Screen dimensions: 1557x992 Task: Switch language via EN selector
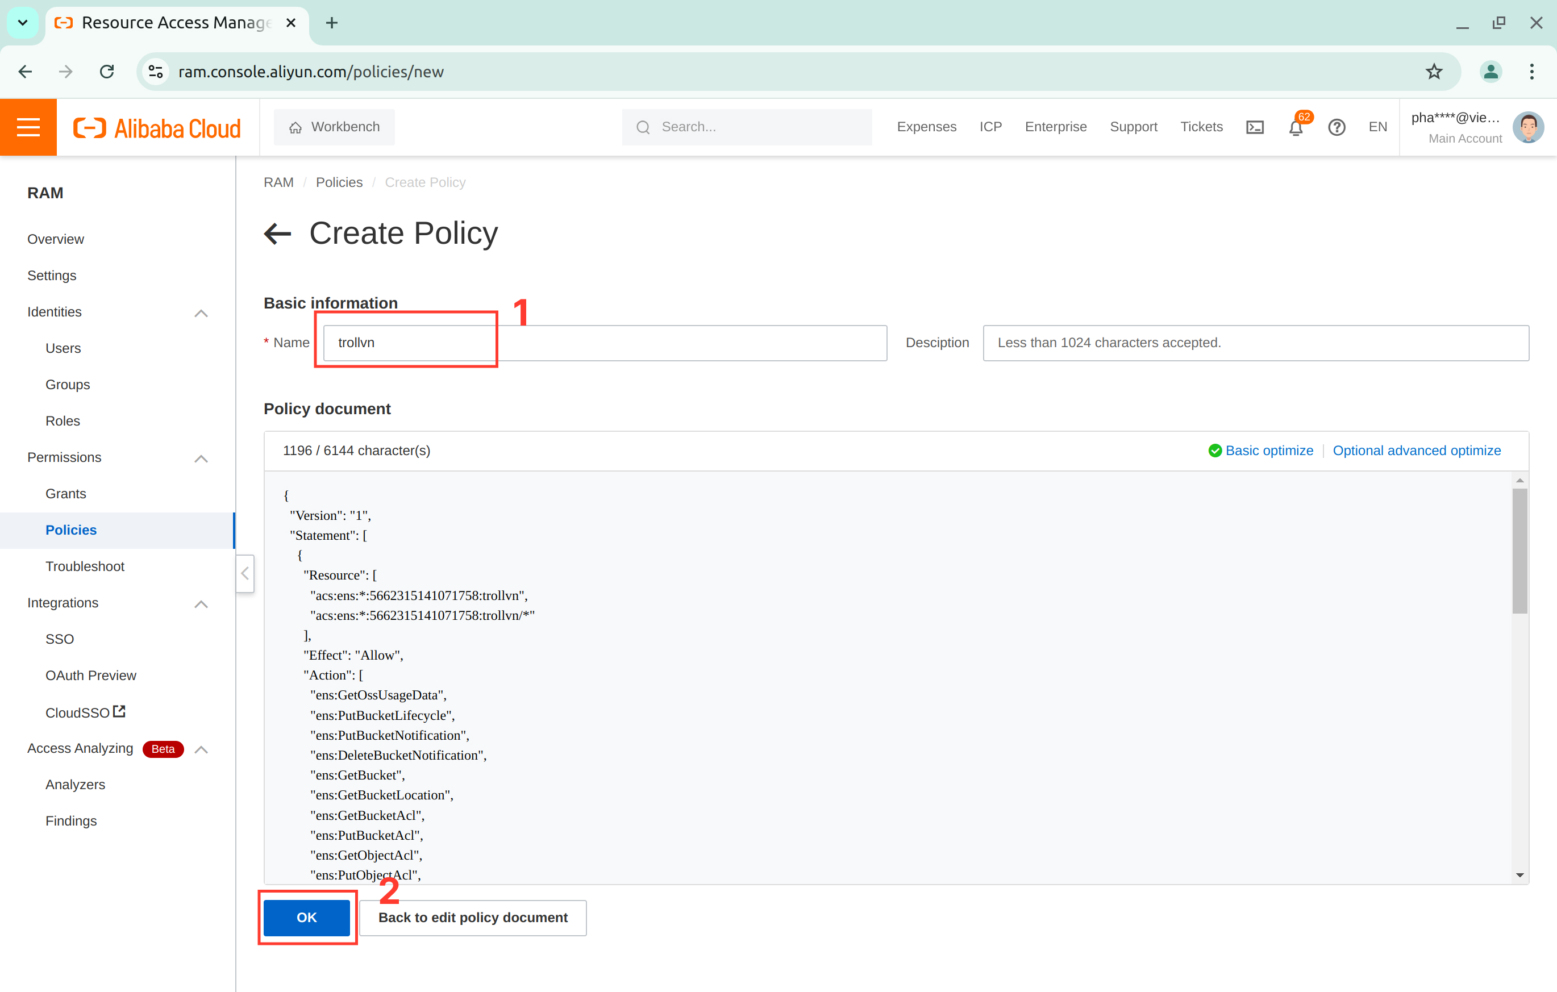pos(1377,127)
